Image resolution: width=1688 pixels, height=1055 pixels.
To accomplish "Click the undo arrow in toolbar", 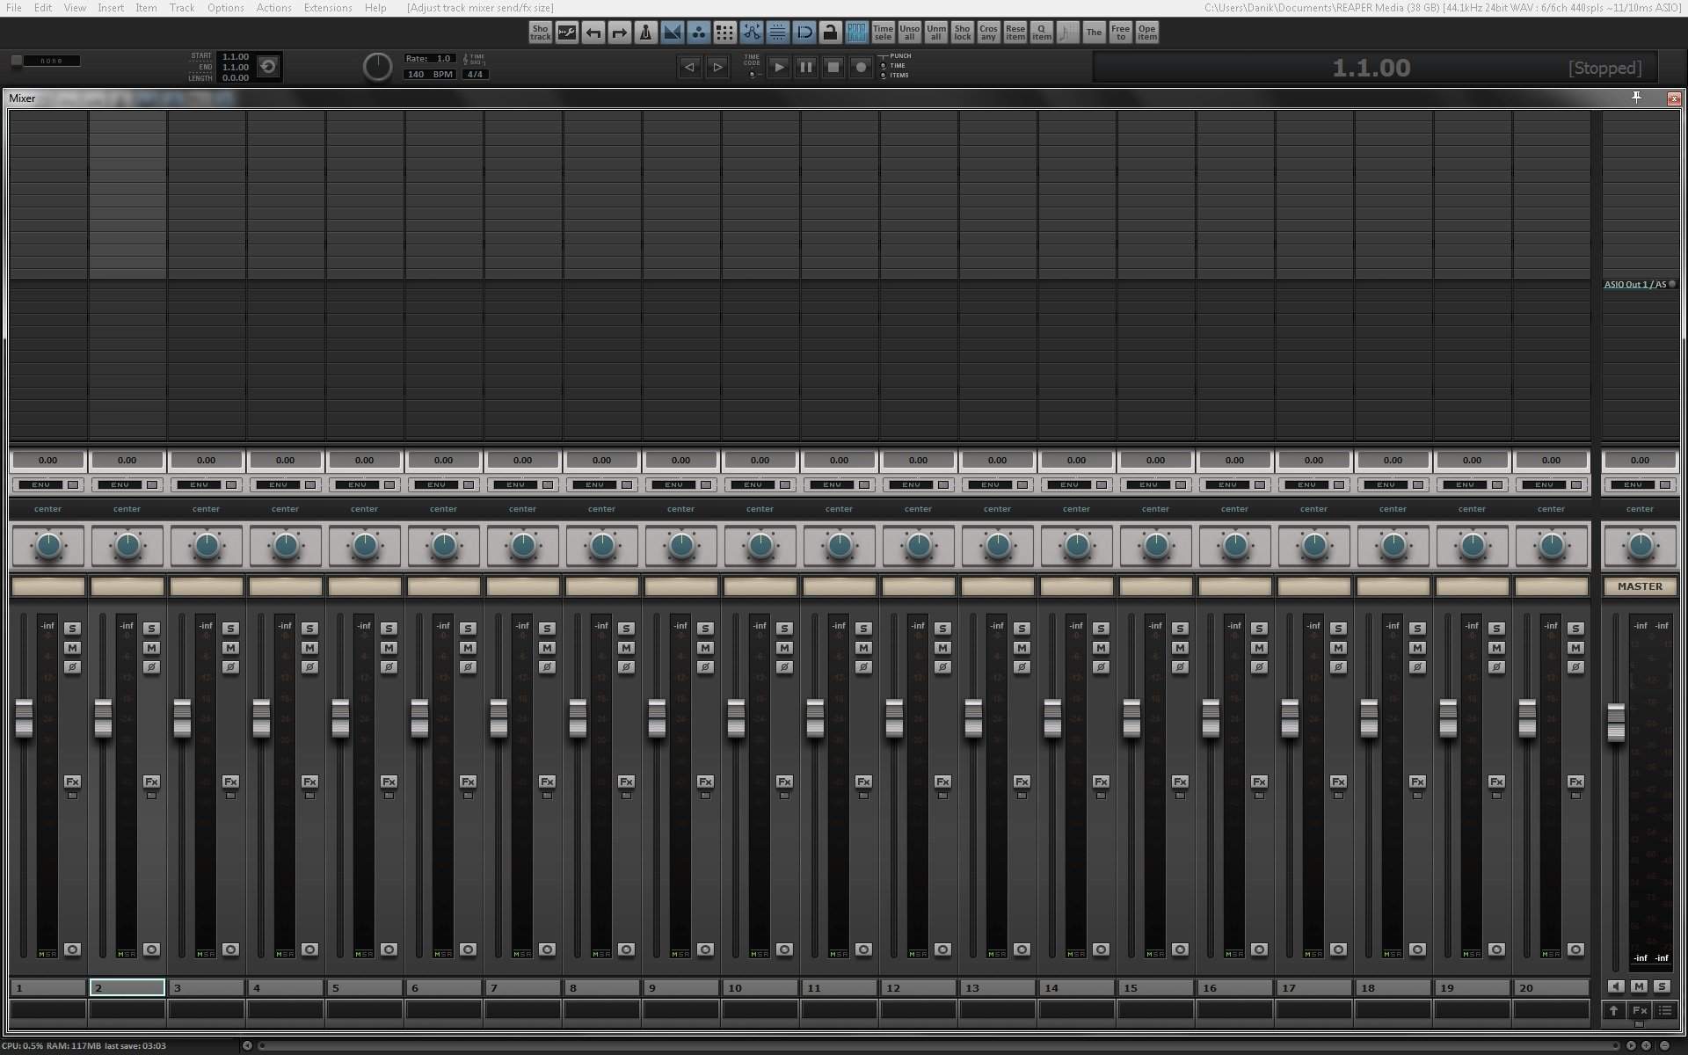I will tap(593, 33).
